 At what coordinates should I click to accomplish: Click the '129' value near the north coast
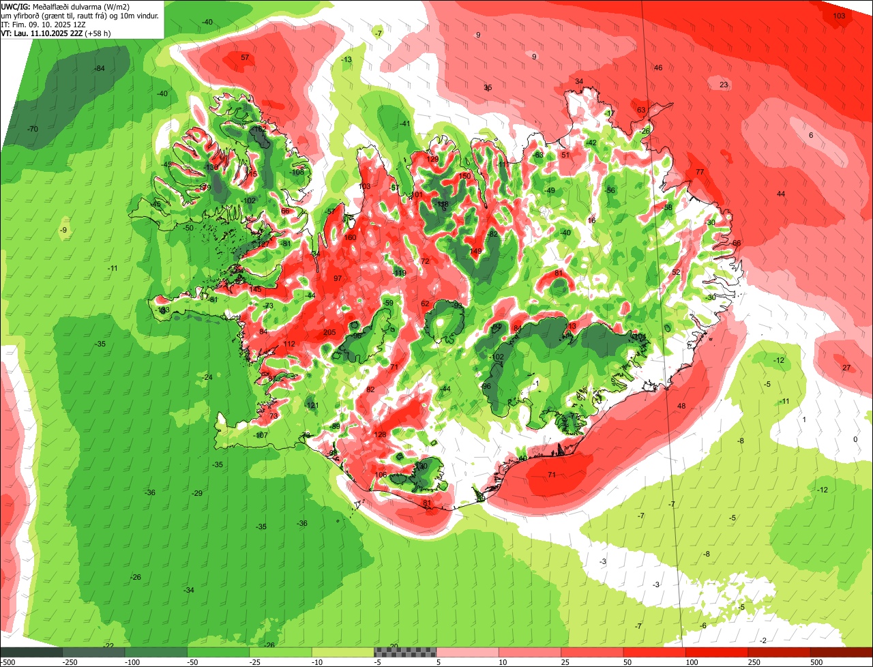(433, 160)
